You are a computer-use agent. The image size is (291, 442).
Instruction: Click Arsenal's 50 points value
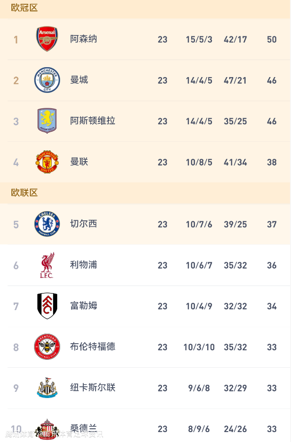[272, 39]
